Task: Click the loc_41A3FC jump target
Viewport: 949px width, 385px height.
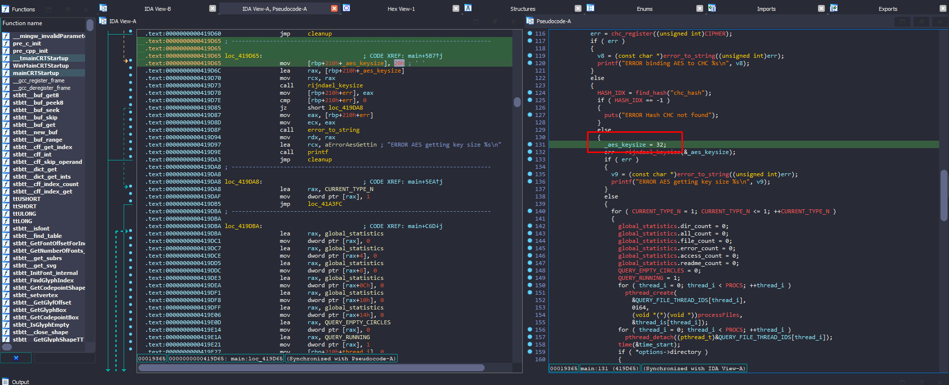Action: click(x=325, y=204)
